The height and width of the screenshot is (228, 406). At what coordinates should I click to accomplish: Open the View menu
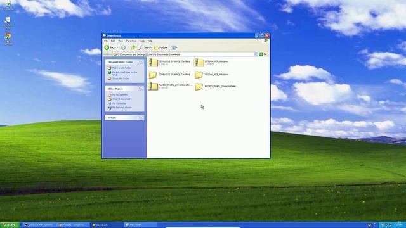[121, 41]
